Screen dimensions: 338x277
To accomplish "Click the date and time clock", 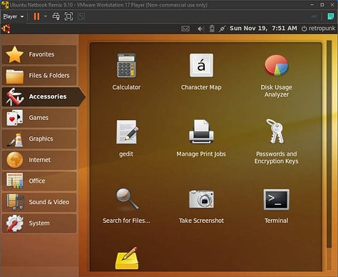I will pyautogui.click(x=263, y=29).
